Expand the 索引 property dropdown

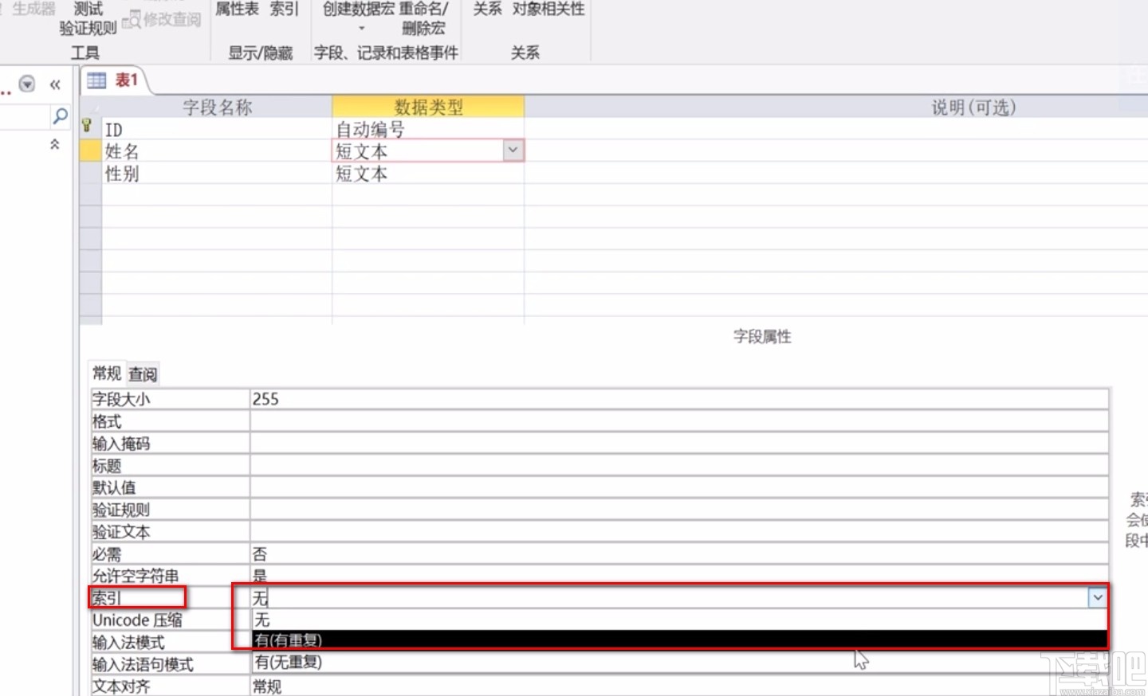point(1099,596)
